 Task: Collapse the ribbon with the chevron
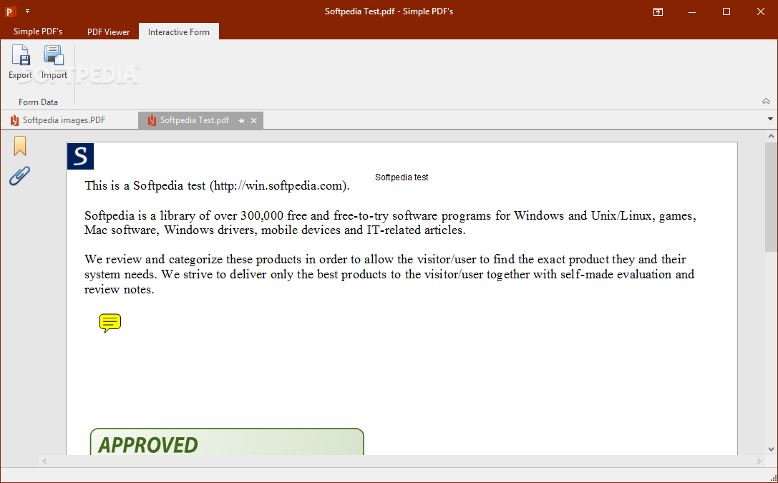click(766, 101)
